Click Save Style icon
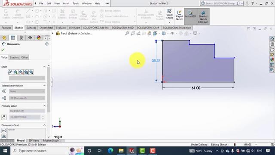 click(x=26, y=72)
